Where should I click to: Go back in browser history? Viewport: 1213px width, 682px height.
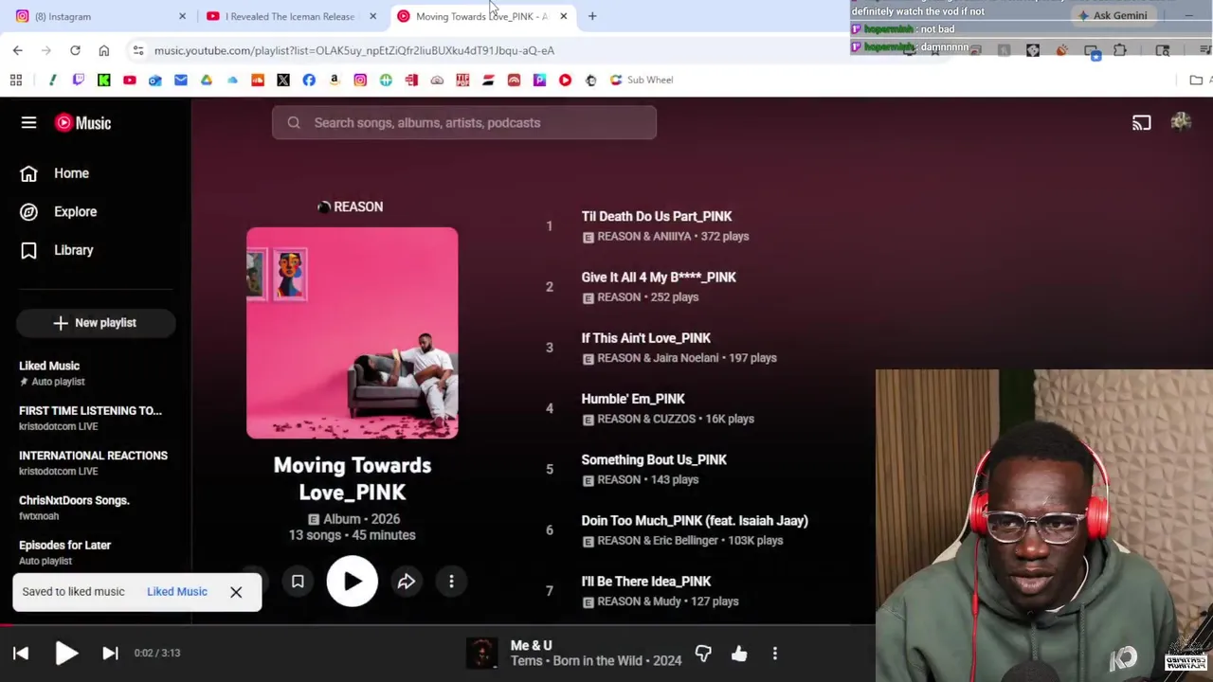[18, 50]
